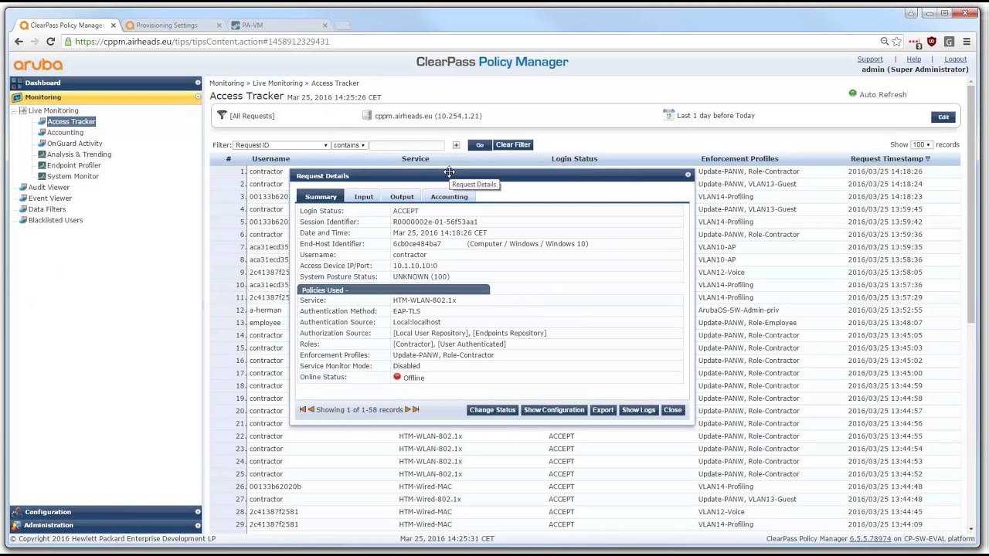
Task: Switch to Provisioning Settings browser tab
Action: 172,25
